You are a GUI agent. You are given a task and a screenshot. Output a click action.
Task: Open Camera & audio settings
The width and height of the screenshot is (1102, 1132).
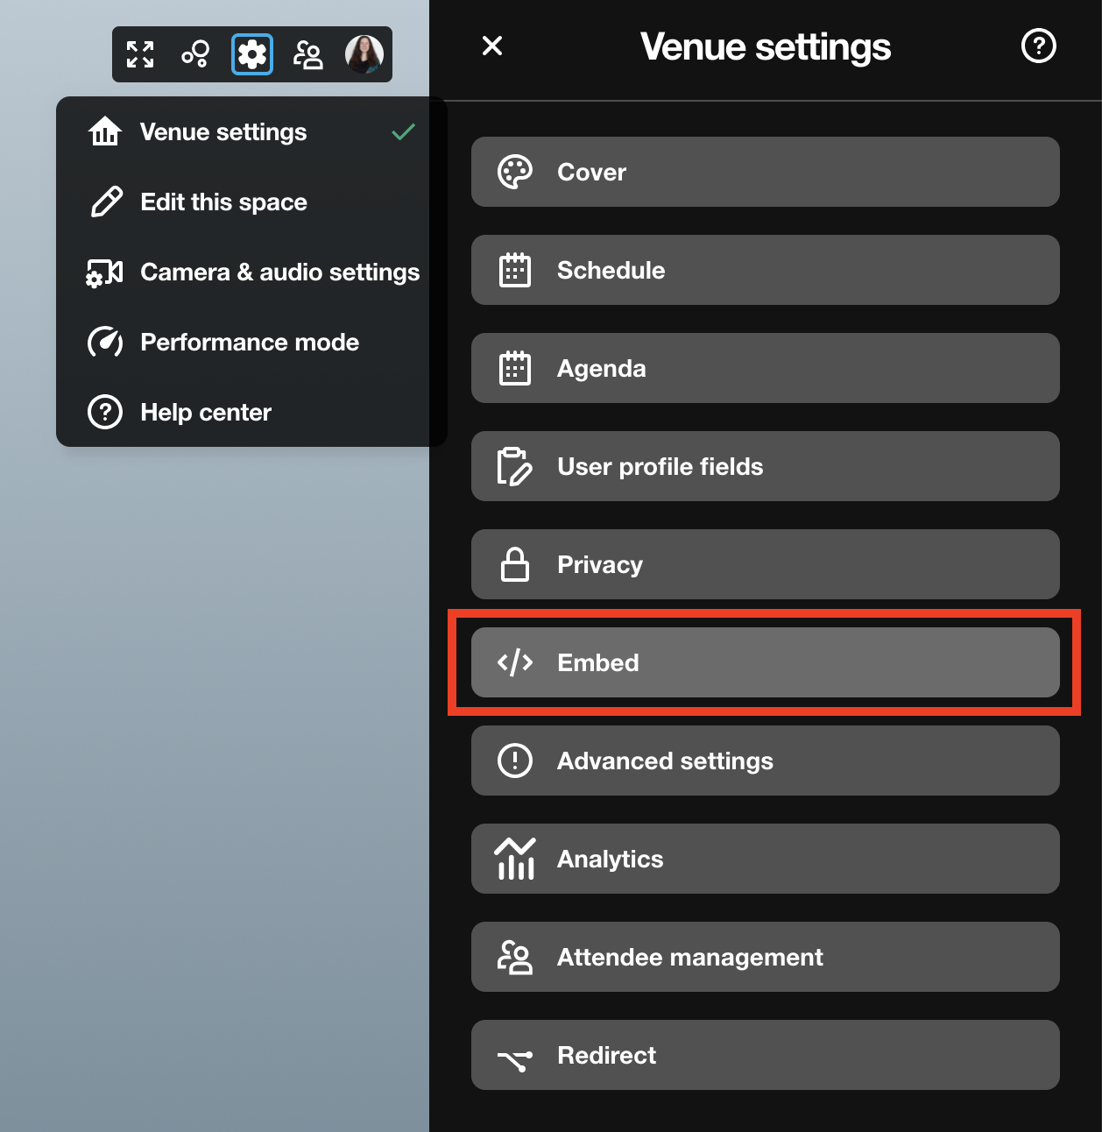[279, 272]
